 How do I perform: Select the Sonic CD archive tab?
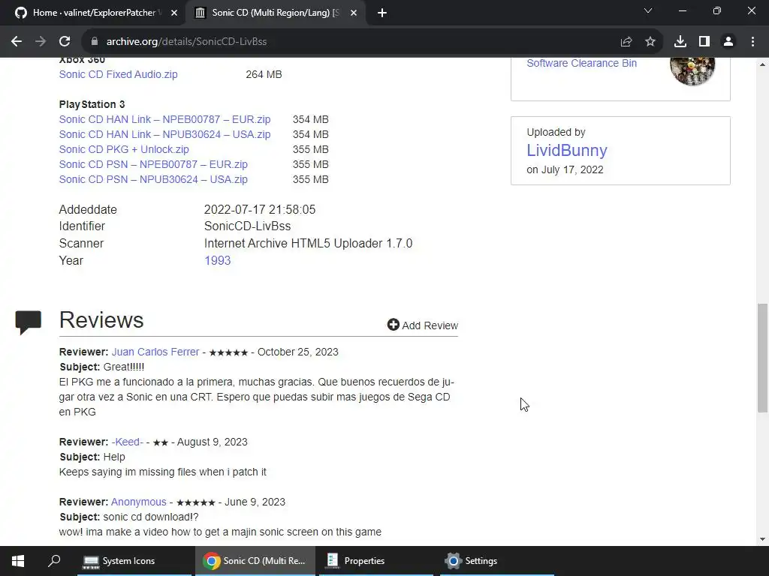click(x=275, y=13)
